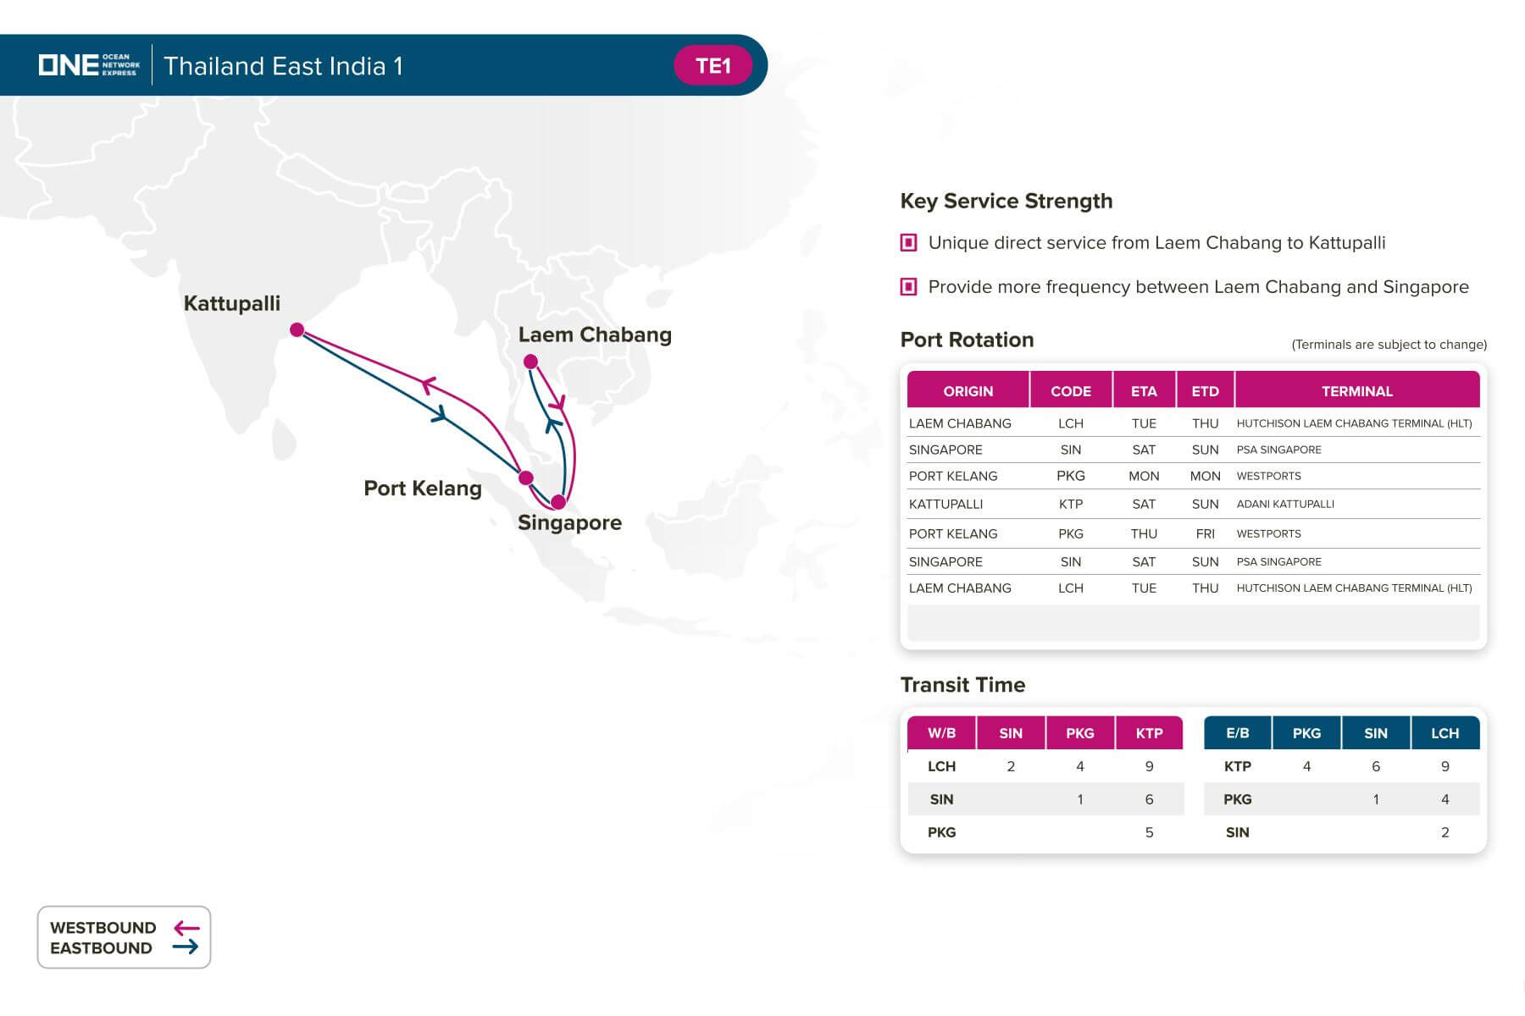Click the TE1 service code badge
Image resolution: width=1525 pixels, height=1016 pixels.
pyautogui.click(x=713, y=66)
